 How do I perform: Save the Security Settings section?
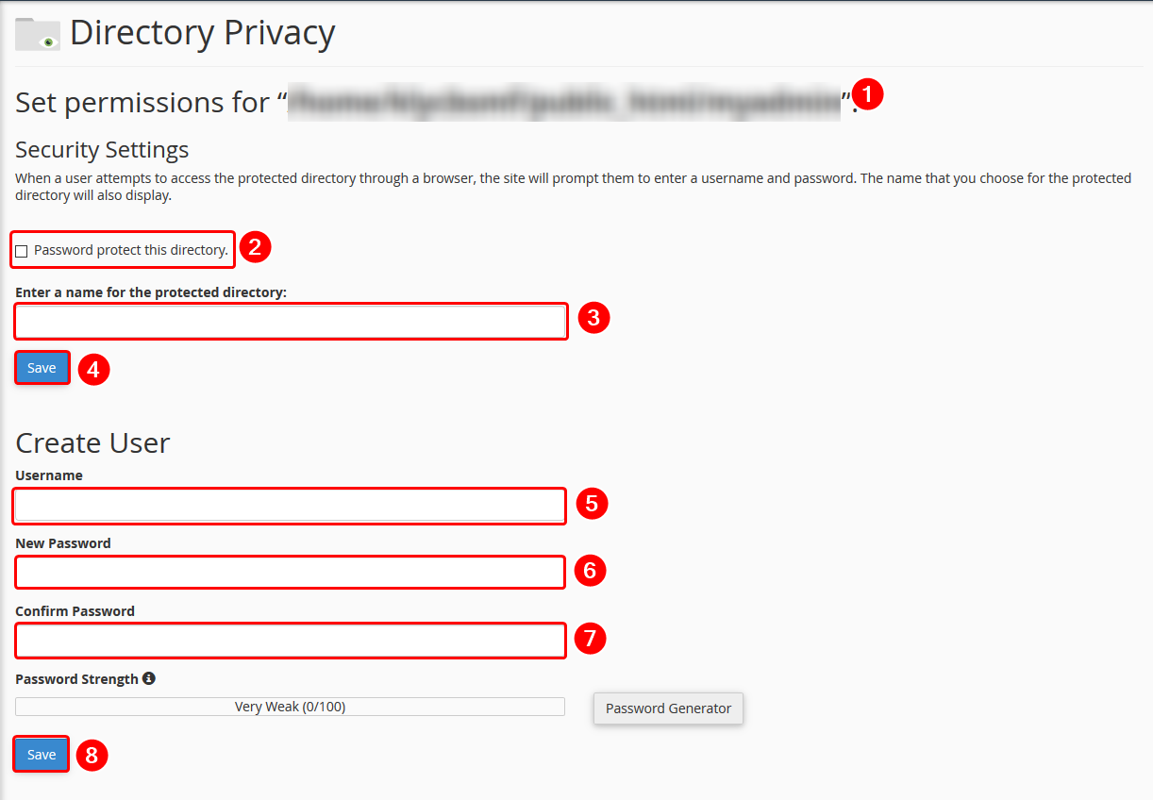42,368
